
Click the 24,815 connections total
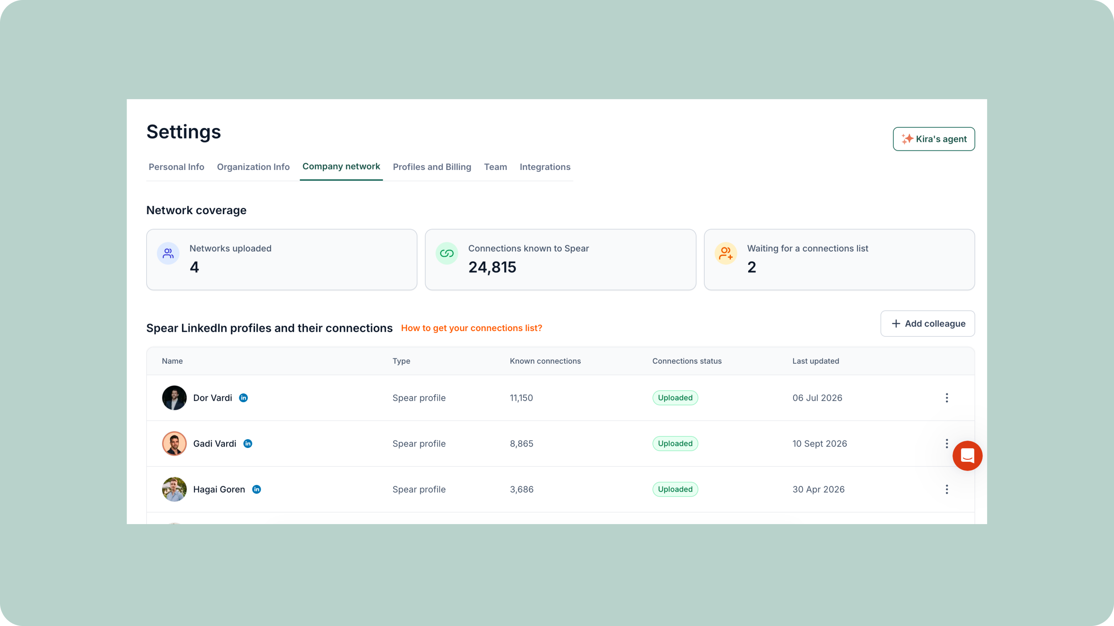click(492, 267)
